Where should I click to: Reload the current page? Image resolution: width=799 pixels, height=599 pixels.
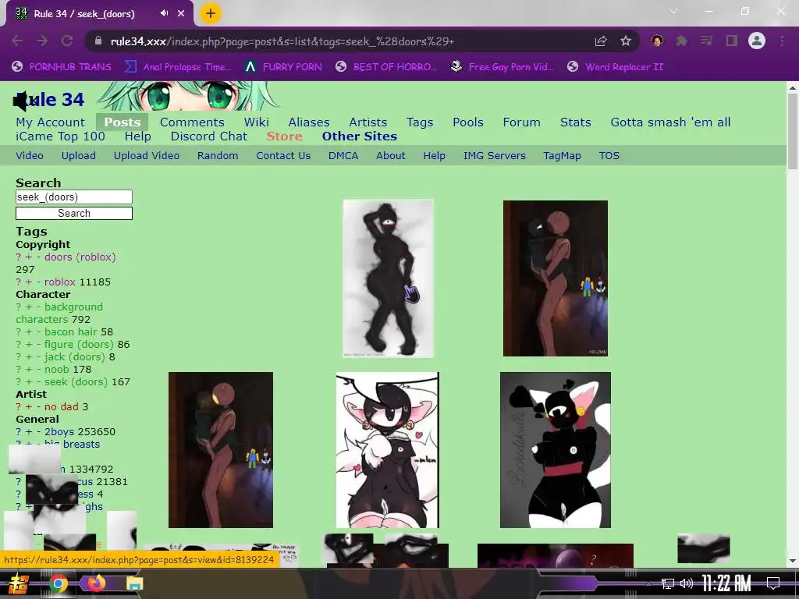click(x=67, y=41)
